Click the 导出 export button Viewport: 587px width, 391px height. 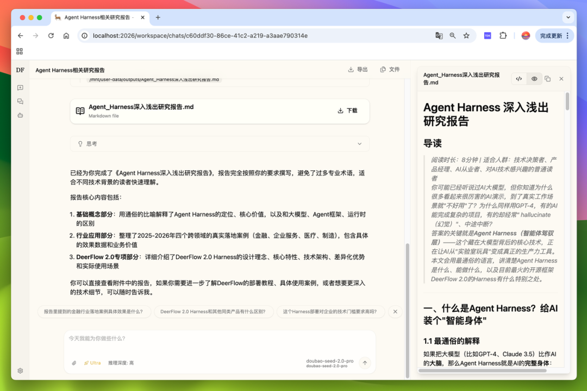pos(358,70)
